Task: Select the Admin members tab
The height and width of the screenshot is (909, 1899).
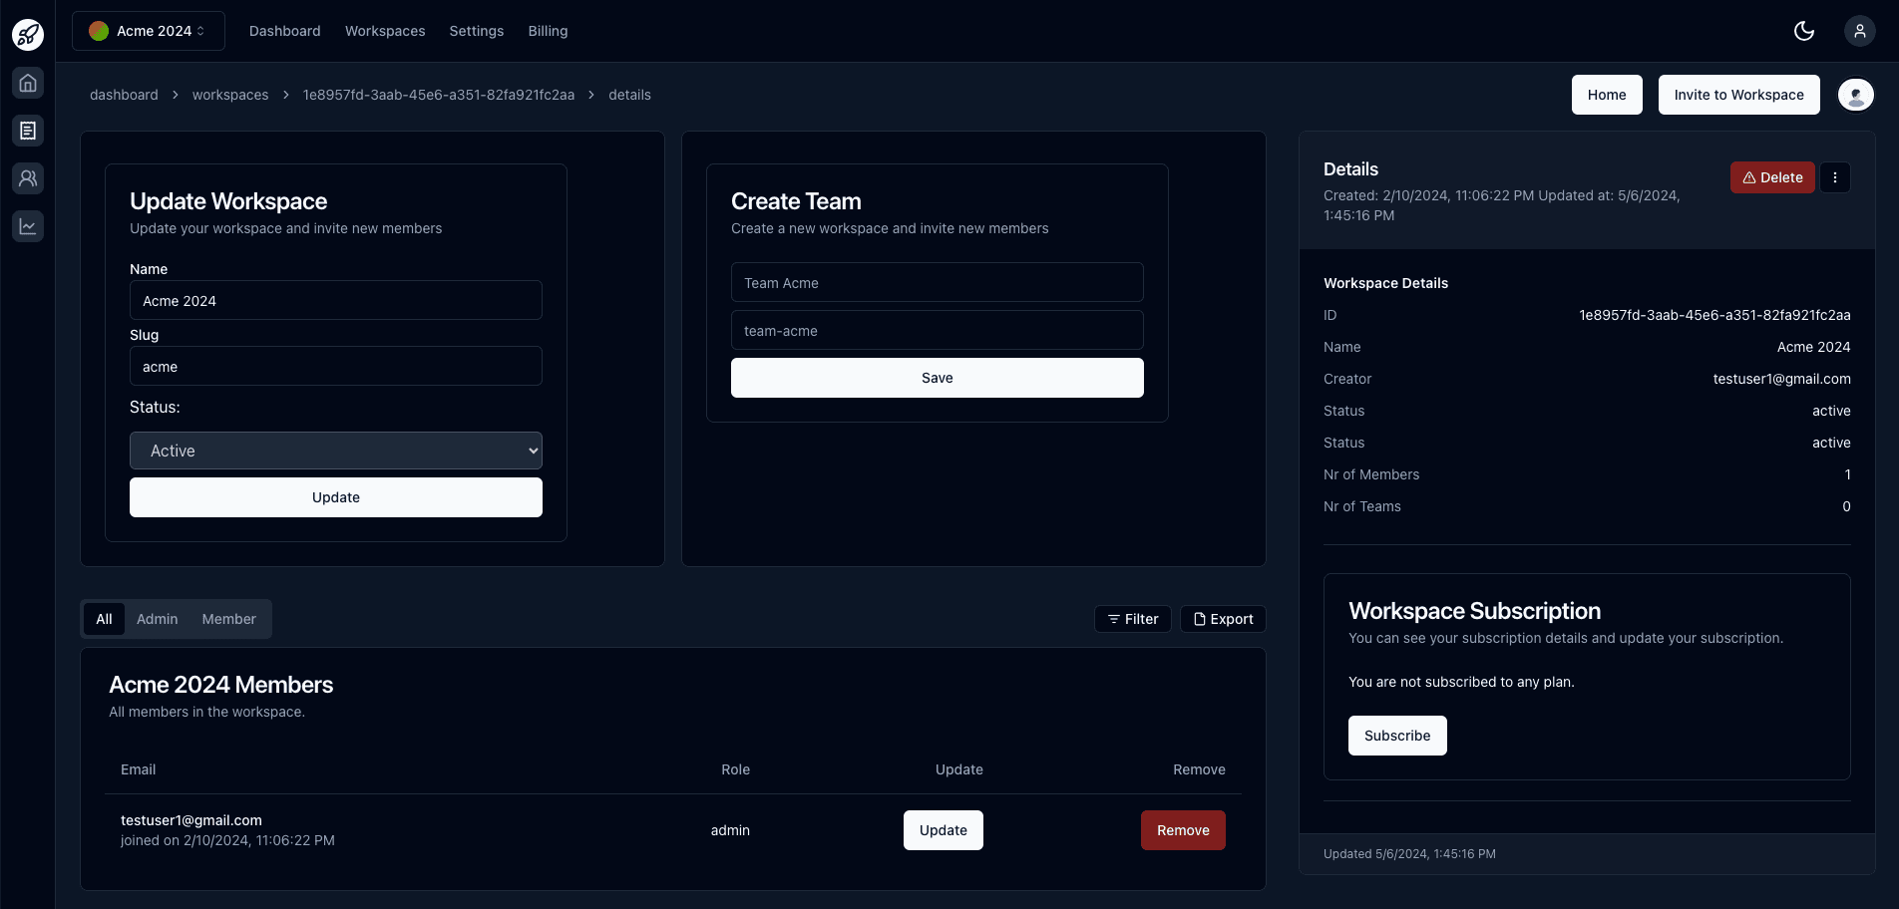Action: (158, 619)
